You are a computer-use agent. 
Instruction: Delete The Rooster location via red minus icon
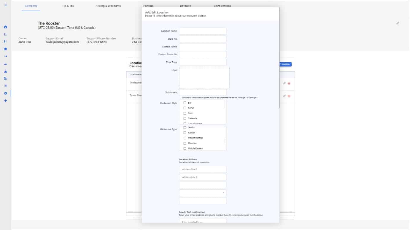pyautogui.click(x=289, y=83)
